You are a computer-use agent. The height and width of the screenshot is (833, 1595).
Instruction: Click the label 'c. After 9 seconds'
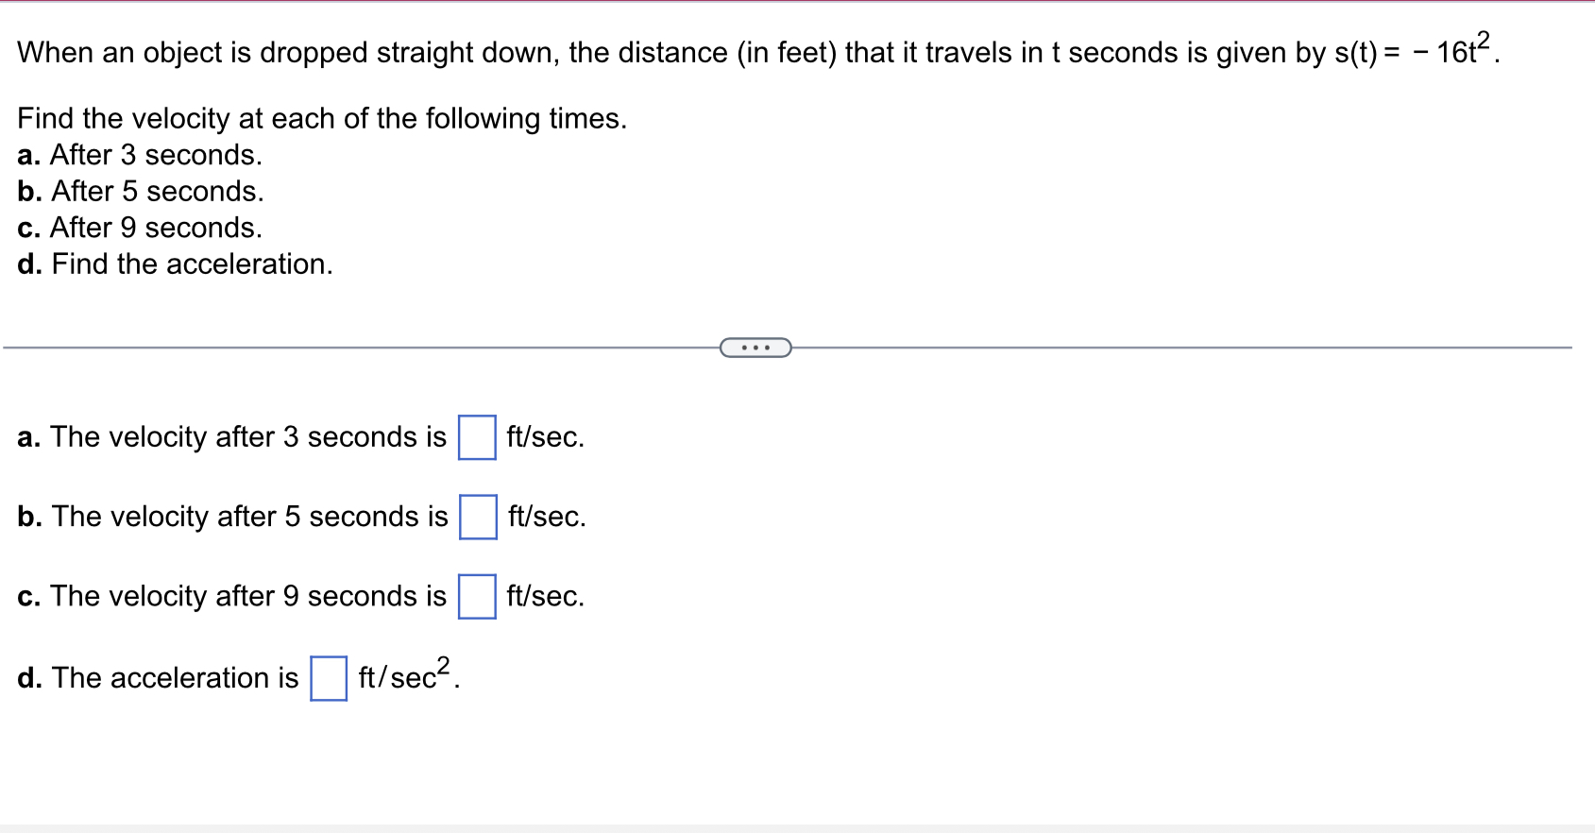pyautogui.click(x=139, y=228)
